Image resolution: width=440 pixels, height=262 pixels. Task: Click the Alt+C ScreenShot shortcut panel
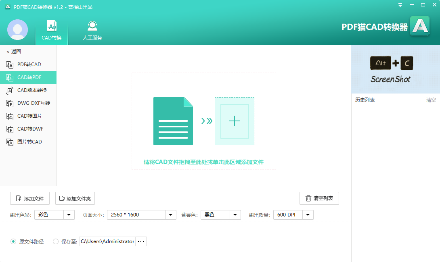coord(391,69)
